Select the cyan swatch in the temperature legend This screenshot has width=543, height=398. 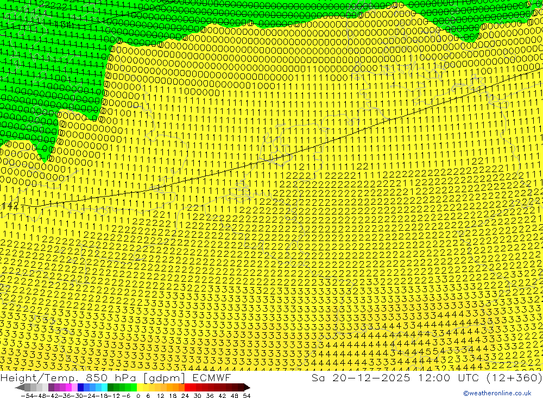pos(104,388)
